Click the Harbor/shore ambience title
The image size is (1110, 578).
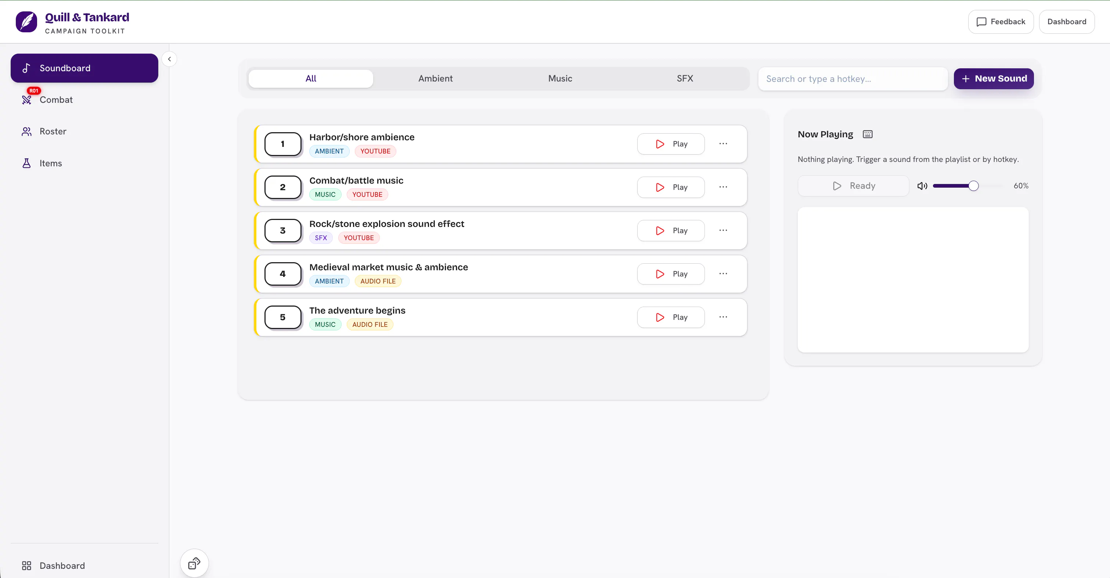(362, 137)
